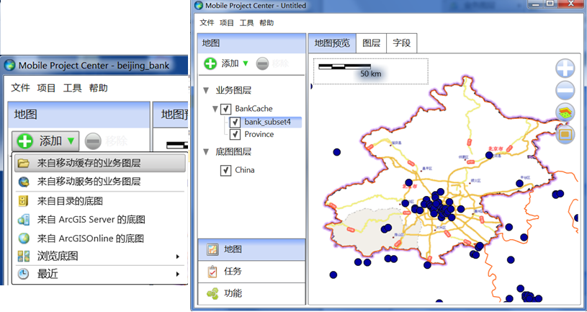Open 帮助 menu in beijing_bank window
This screenshot has width=587, height=312.
click(x=99, y=88)
